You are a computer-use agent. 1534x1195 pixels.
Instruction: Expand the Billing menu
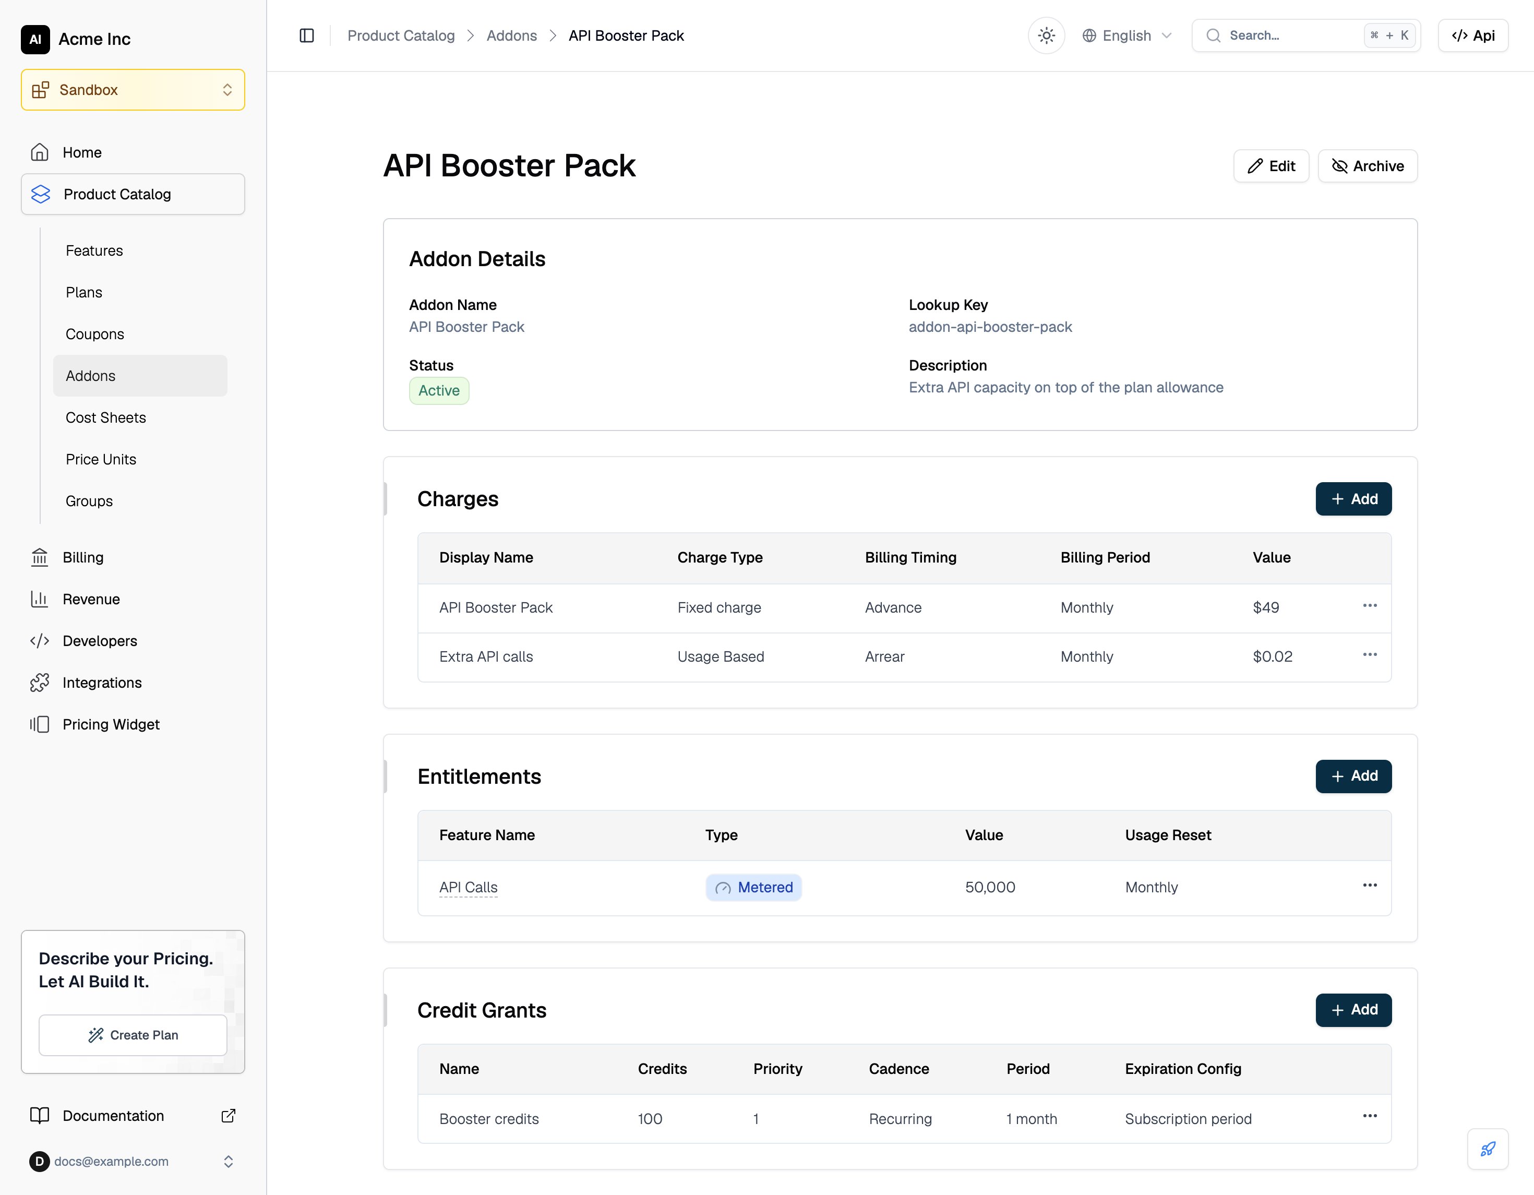(x=133, y=558)
